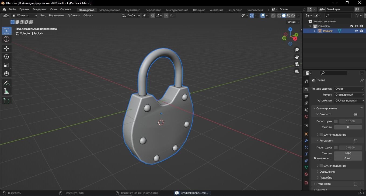Activate the Rotate tool
Image resolution: width=366 pixels, height=196 pixels.
click(x=6, y=57)
